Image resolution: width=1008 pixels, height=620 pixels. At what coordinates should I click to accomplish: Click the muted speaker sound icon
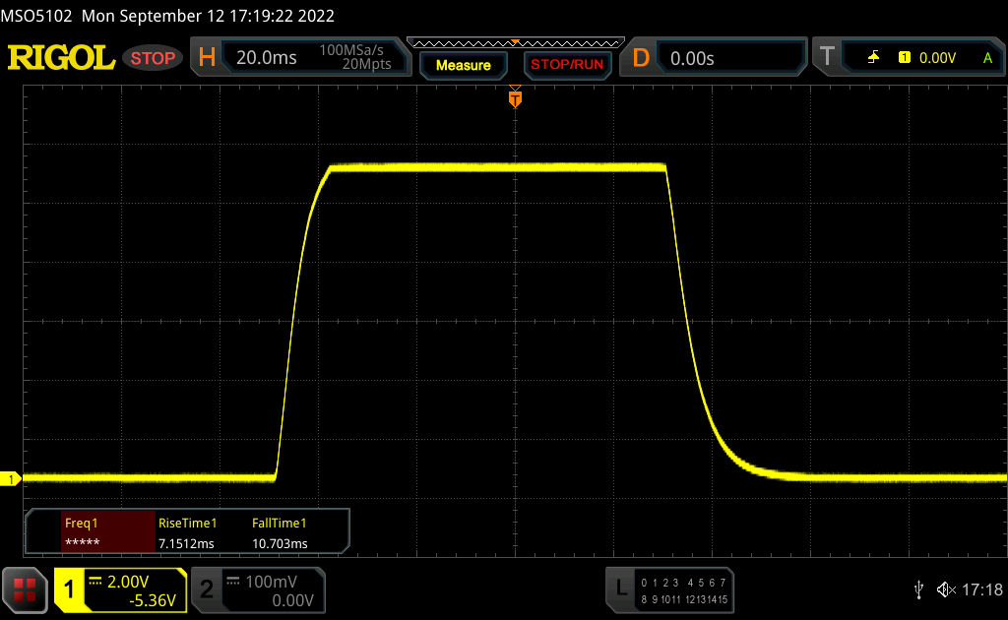(x=946, y=589)
